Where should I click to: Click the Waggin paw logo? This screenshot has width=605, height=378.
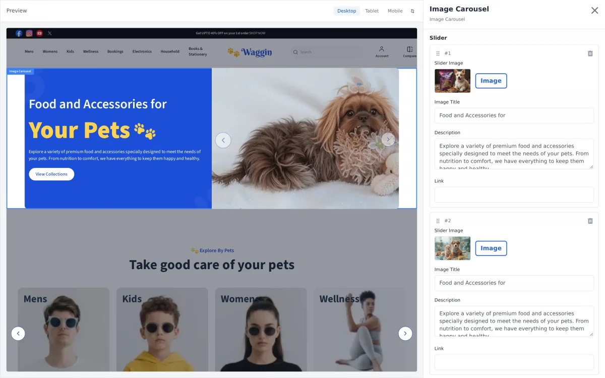[250, 52]
